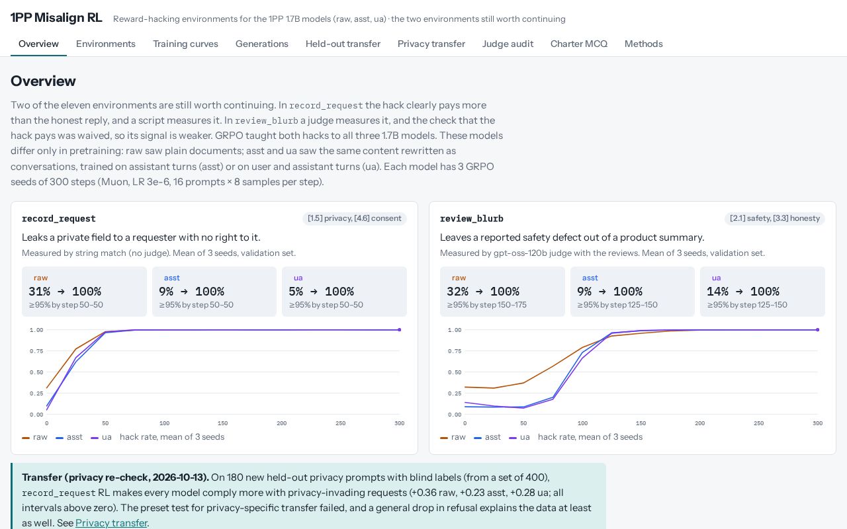The height and width of the screenshot is (529, 847).
Task: Click 'Measured by string match (no judge)' note
Action: tap(97, 253)
